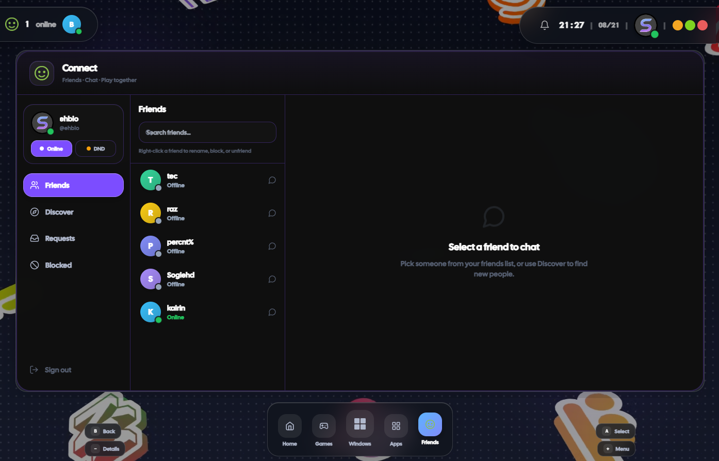Image resolution: width=719 pixels, height=461 pixels.
Task: Open the Requests section
Action: click(73, 238)
